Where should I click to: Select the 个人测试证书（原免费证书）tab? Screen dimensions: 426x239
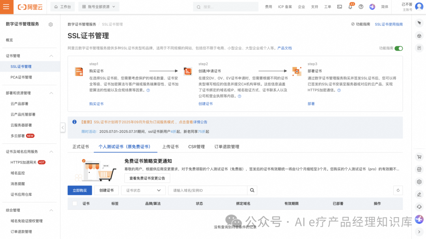(125, 147)
